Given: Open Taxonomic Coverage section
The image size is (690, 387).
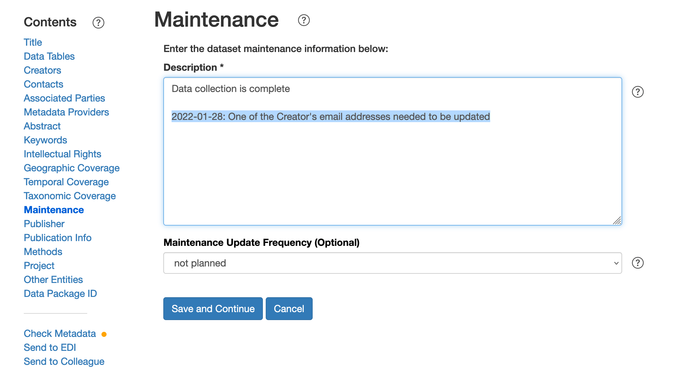Looking at the screenshot, I should click(x=70, y=196).
